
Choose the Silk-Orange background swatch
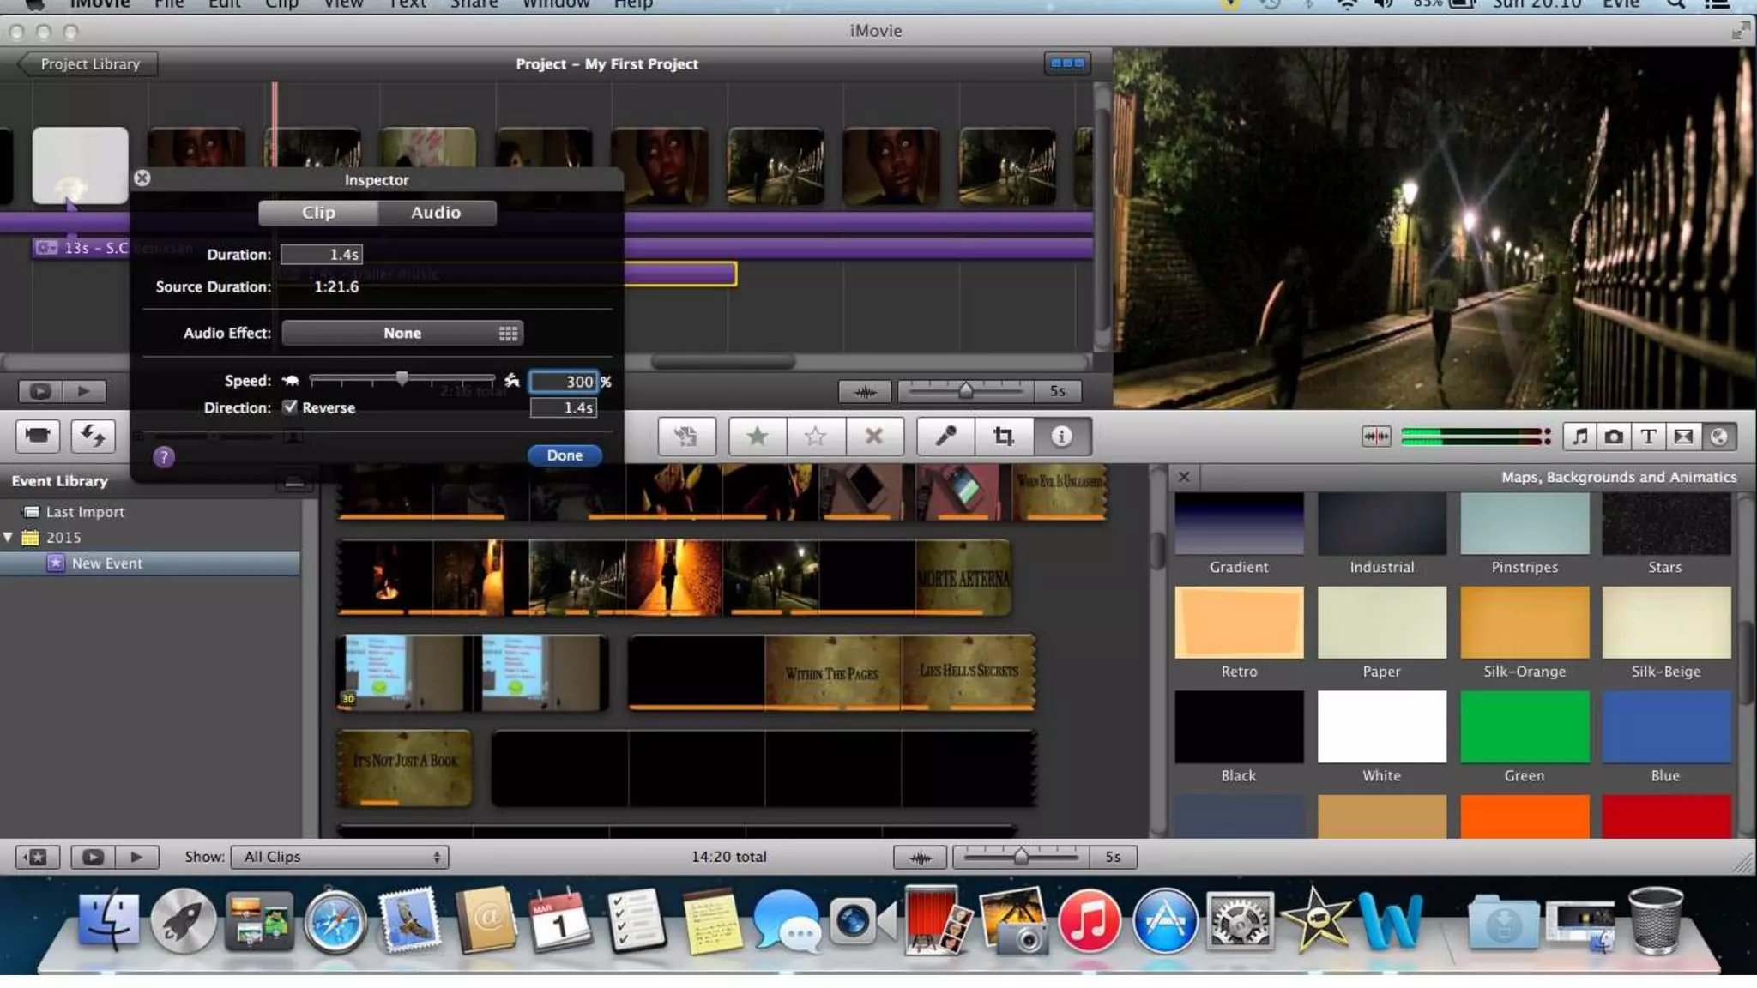[x=1525, y=623]
